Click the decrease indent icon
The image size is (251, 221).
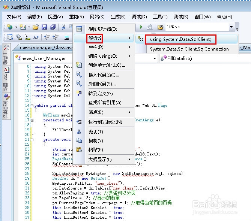[47, 37]
